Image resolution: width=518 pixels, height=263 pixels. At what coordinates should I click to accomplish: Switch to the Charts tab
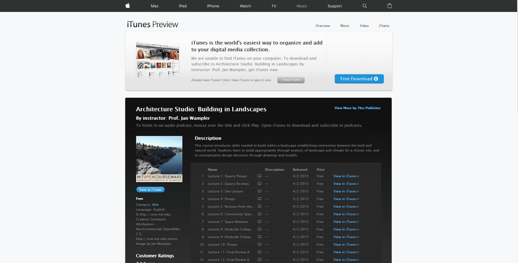coord(384,26)
